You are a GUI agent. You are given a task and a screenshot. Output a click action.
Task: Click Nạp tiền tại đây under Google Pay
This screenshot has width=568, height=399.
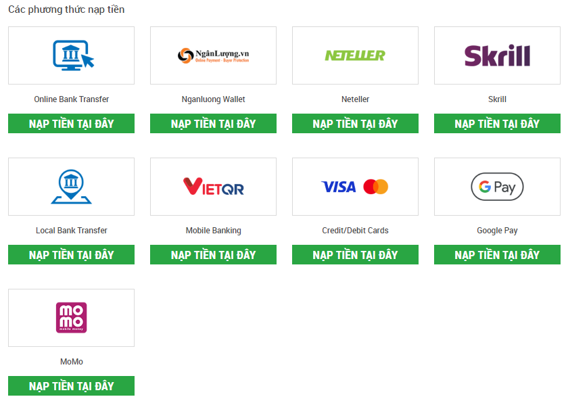[498, 255]
